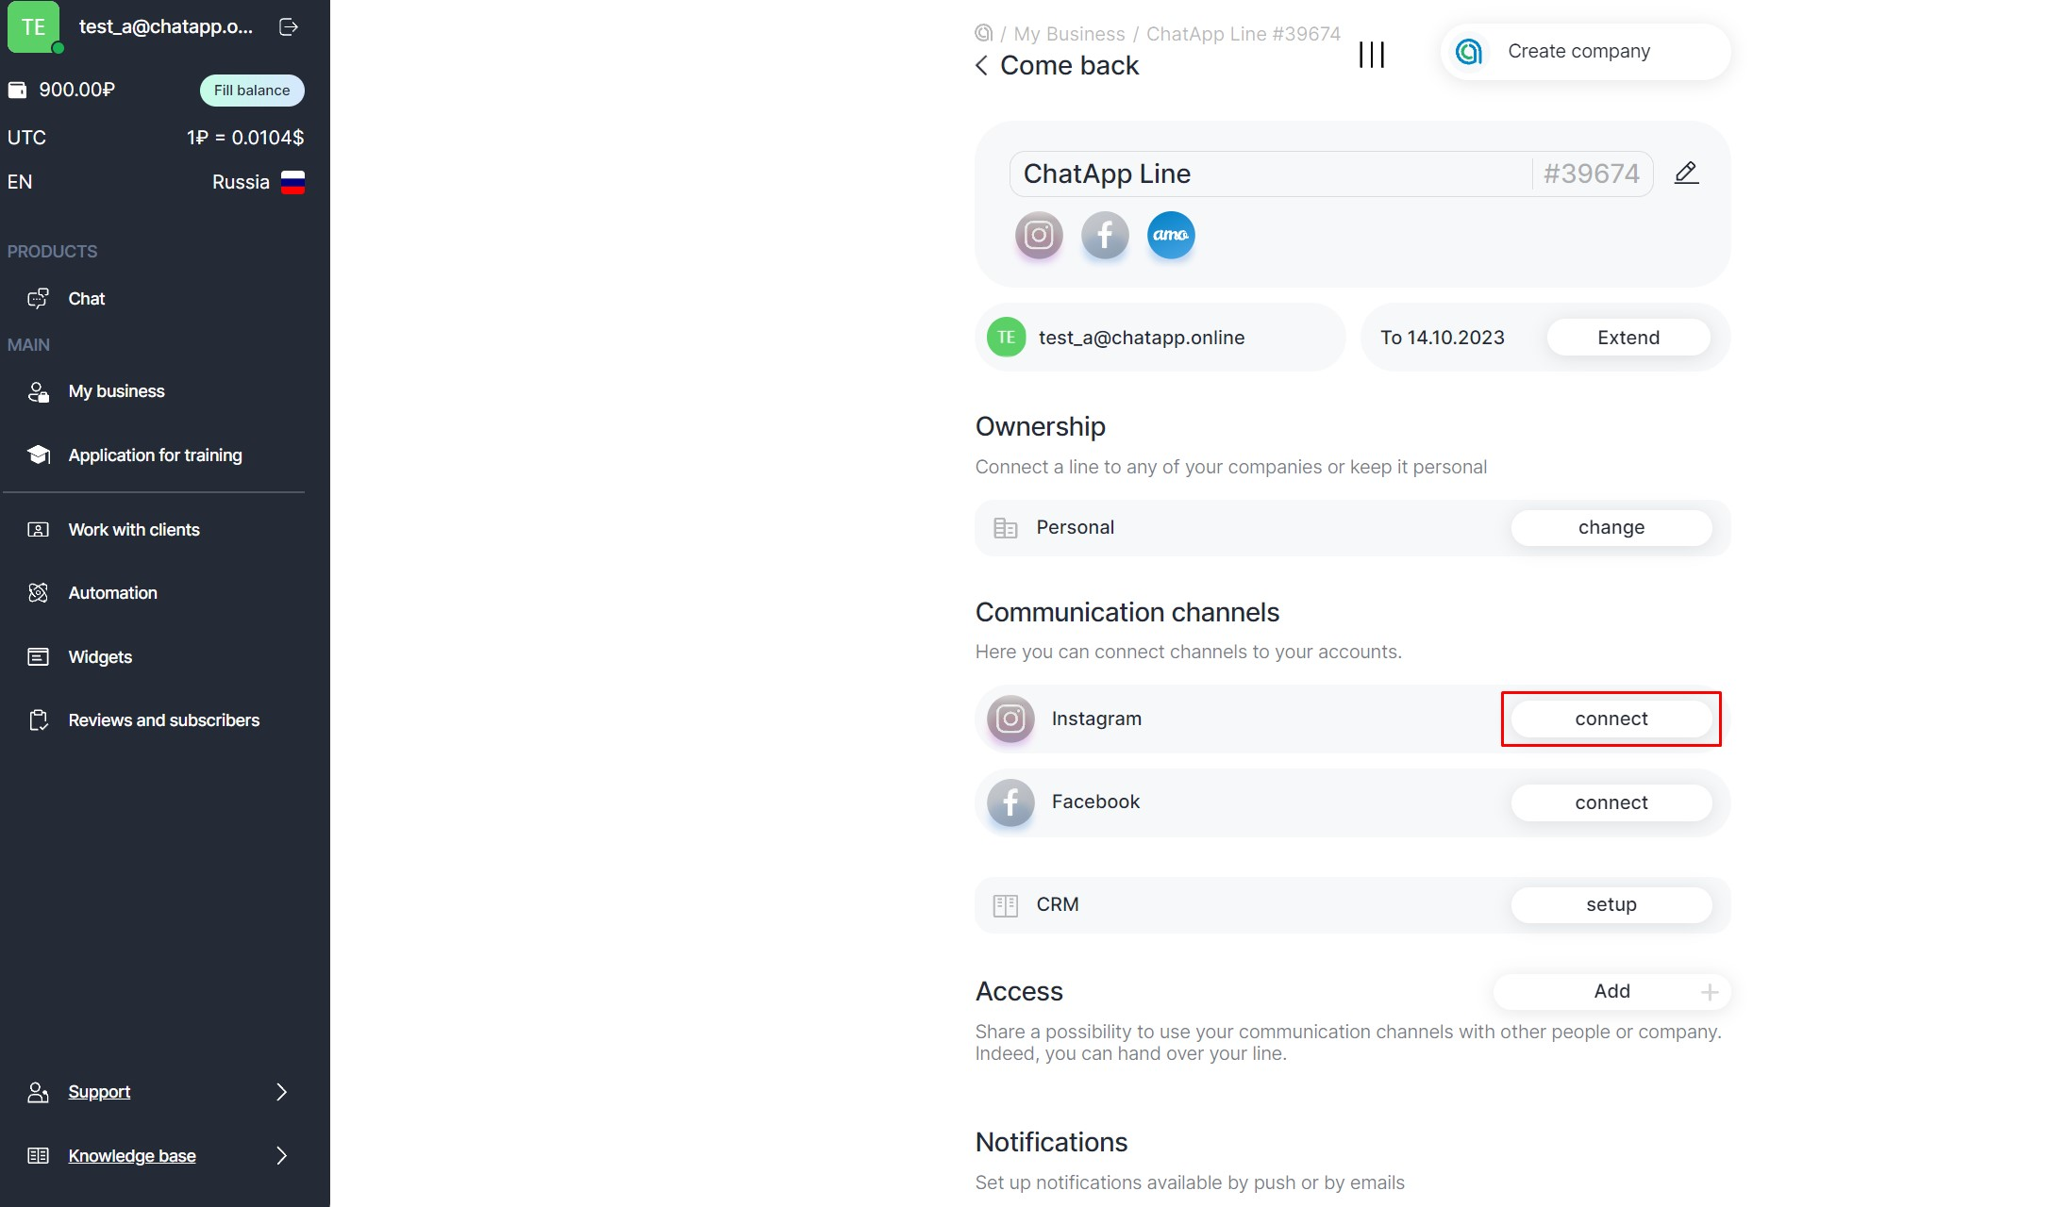This screenshot has height=1207, width=2070.
Task: Click the My Business breadcrumb link
Action: click(x=1069, y=34)
